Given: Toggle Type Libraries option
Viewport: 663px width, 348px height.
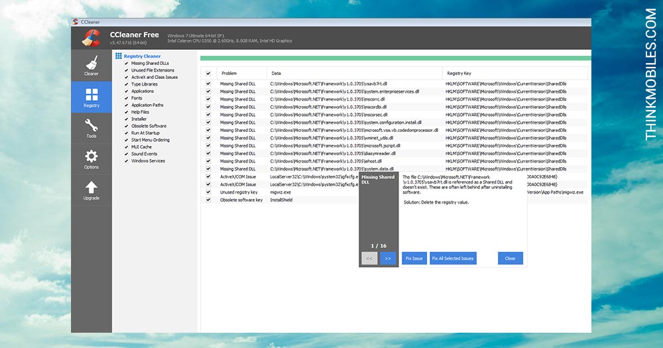Looking at the screenshot, I should 127,84.
